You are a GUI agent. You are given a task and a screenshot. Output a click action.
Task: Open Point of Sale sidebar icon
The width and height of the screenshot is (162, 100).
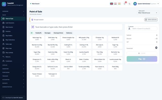(x=3, y=18)
